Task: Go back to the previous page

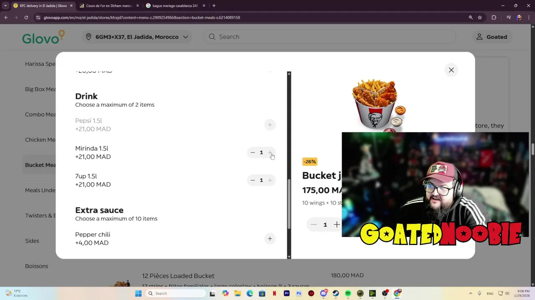Action: (6, 17)
